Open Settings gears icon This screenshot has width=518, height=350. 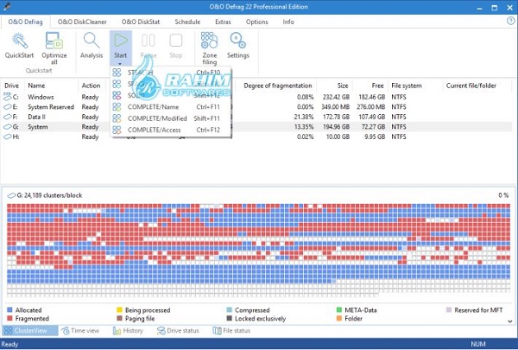(237, 41)
